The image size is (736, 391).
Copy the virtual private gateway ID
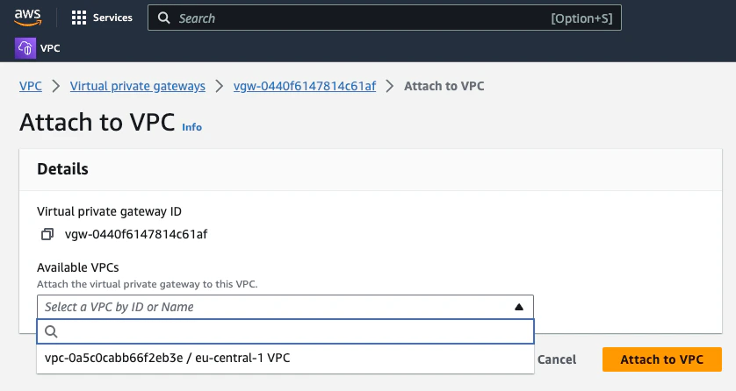coord(47,234)
